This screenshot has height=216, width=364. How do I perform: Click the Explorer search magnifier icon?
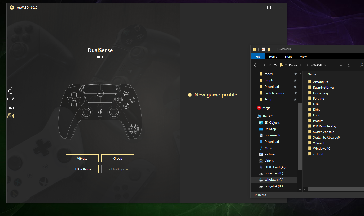361,65
